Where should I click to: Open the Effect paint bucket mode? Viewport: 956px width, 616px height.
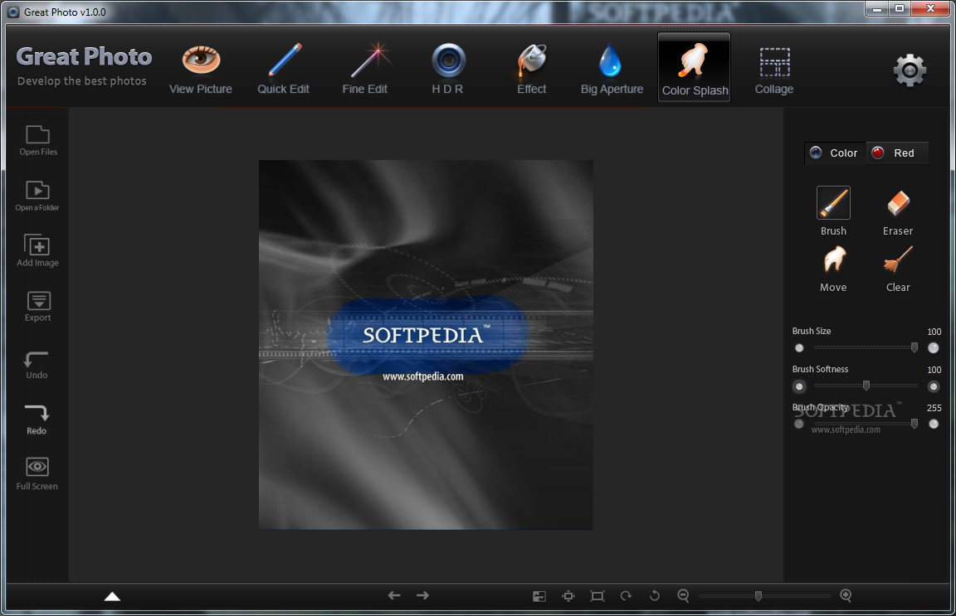(532, 70)
